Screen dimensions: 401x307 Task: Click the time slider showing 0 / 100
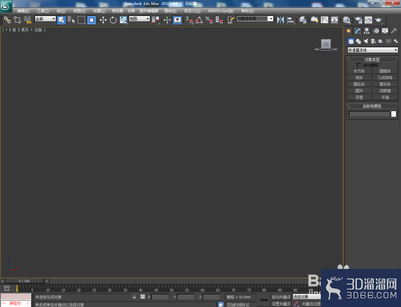click(x=24, y=281)
